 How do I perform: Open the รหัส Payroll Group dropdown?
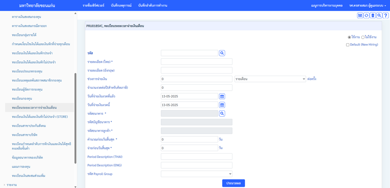(196, 174)
